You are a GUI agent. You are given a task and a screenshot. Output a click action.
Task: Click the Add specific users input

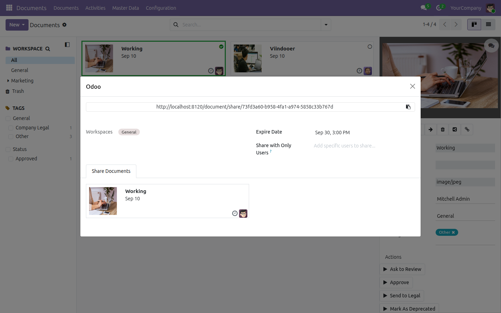click(x=364, y=146)
